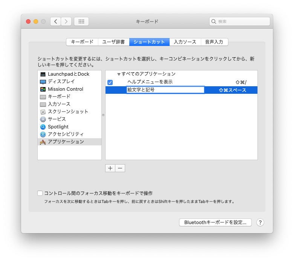Click the アクセシビリティ icon
Screen dimensions: 294x261
click(43, 134)
